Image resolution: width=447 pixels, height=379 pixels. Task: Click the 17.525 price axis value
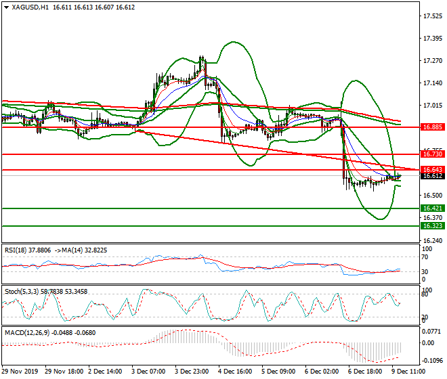tap(433, 16)
